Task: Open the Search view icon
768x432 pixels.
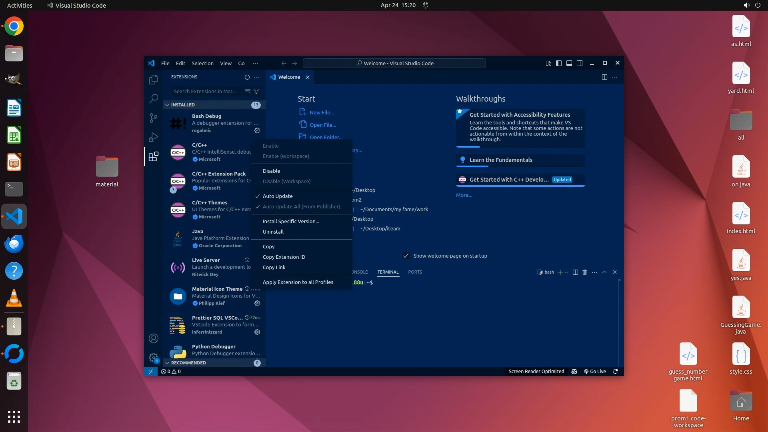Action: pos(153,98)
